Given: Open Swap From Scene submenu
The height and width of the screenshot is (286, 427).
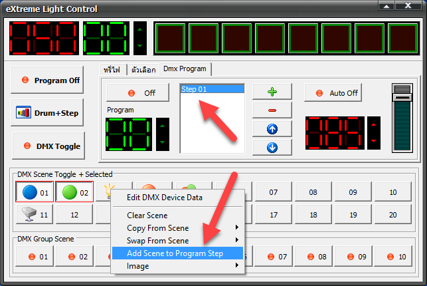Looking at the screenshot, I should tap(177, 241).
